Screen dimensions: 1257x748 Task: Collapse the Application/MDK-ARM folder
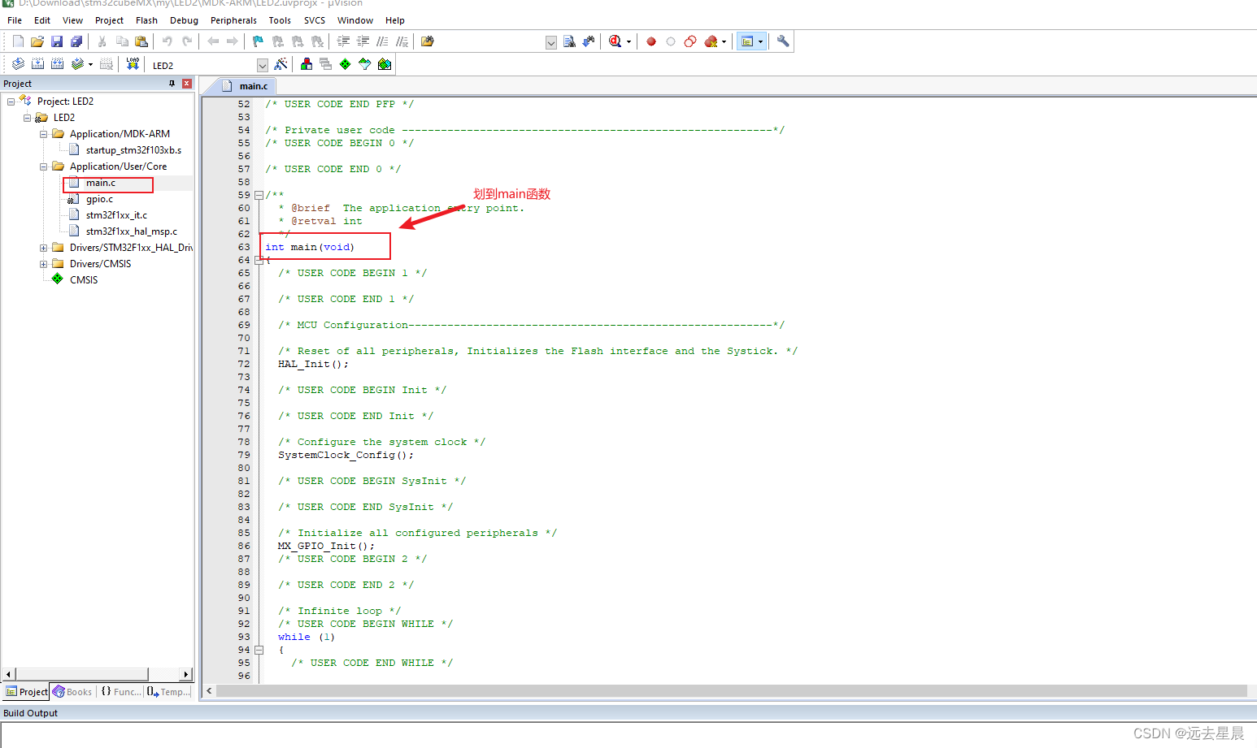pos(43,134)
